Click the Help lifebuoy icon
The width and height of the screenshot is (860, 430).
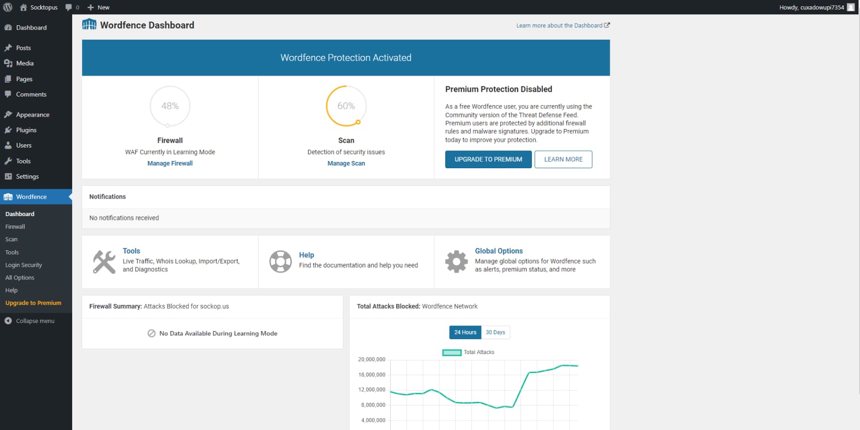[x=280, y=261]
